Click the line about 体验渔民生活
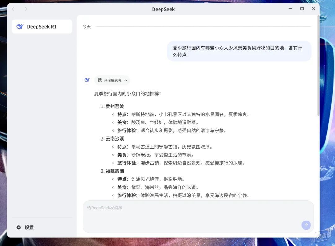 point(183,195)
